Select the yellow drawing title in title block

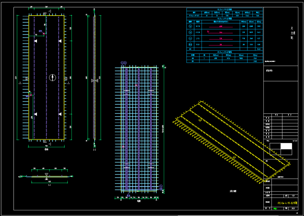287,203
